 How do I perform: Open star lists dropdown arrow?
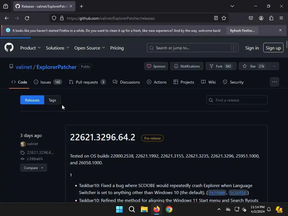[x=274, y=66]
